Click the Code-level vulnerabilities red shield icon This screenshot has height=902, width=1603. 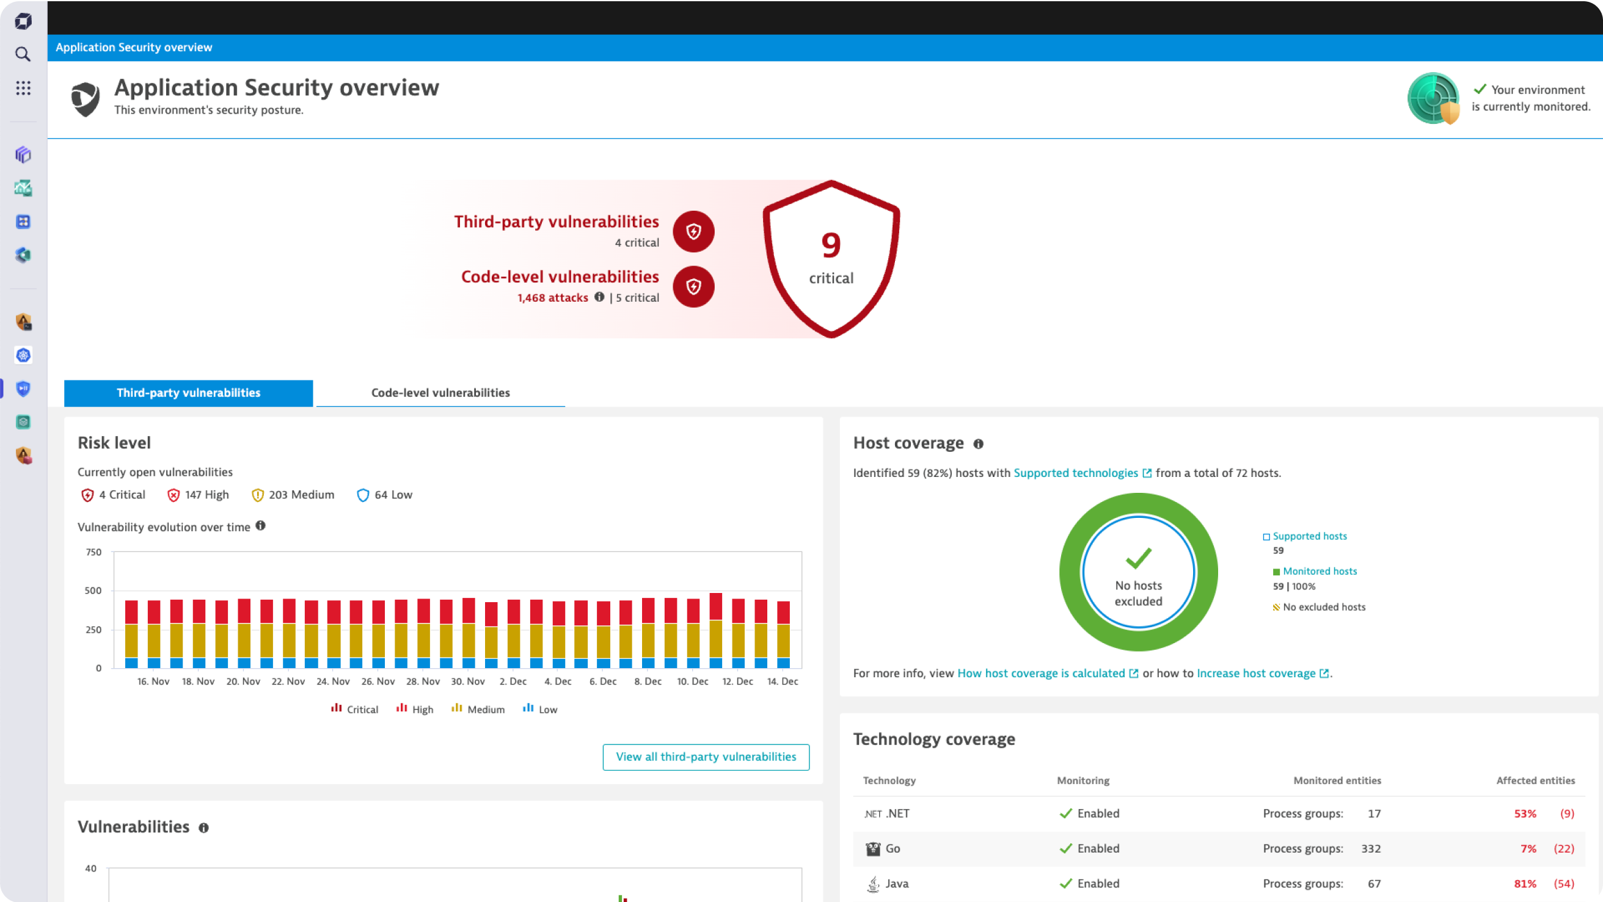(693, 287)
